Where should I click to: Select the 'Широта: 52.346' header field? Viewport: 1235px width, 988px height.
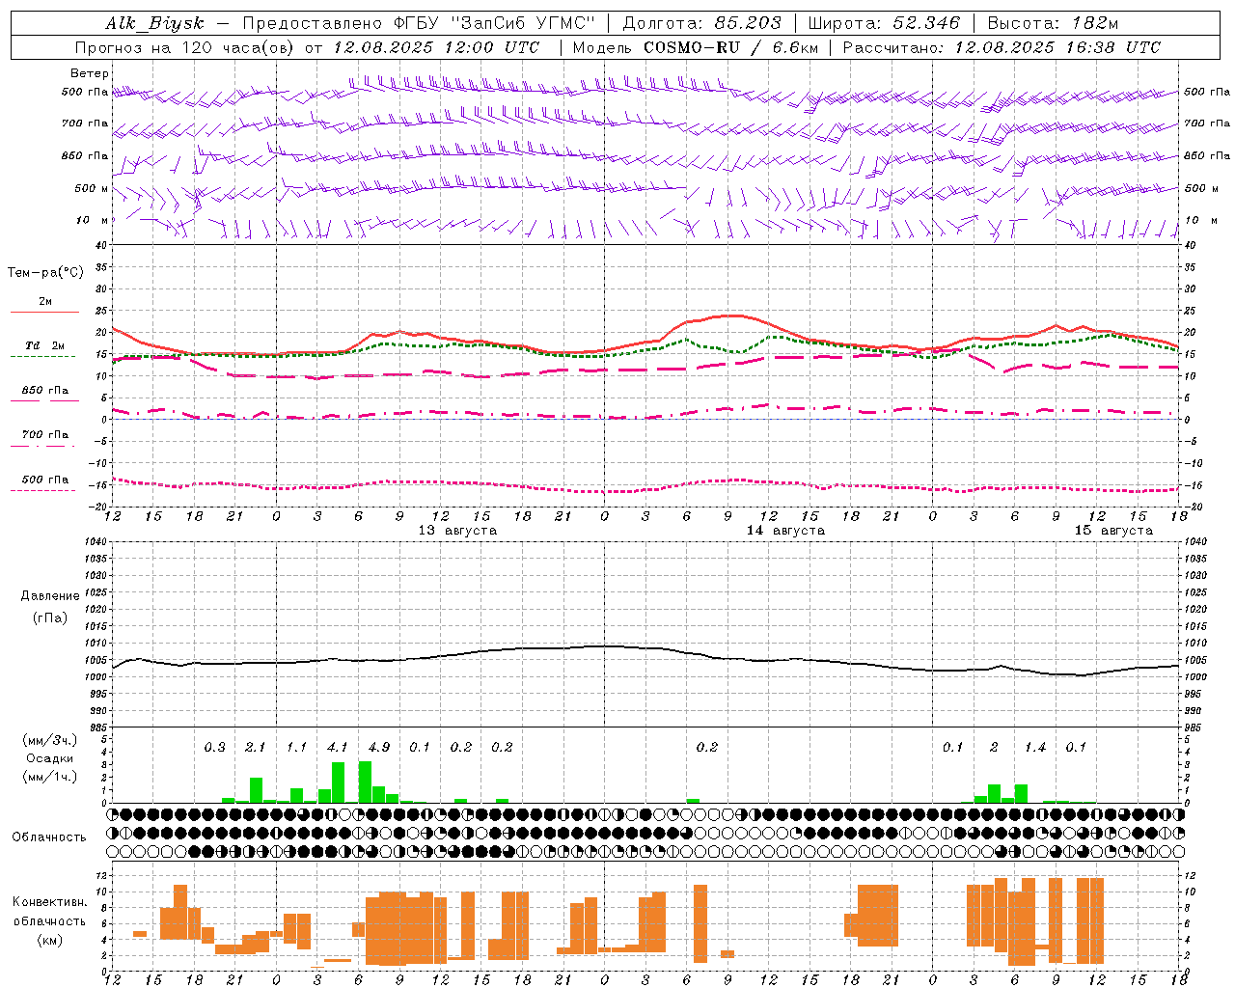(x=884, y=23)
